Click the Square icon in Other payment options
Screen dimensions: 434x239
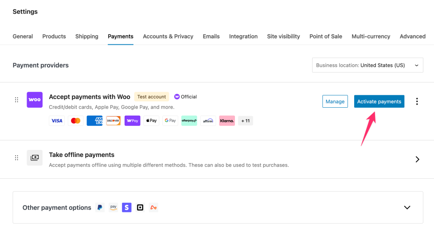pyautogui.click(x=140, y=208)
